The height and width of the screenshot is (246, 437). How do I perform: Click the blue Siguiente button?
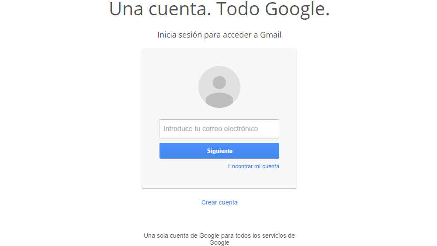tap(219, 151)
